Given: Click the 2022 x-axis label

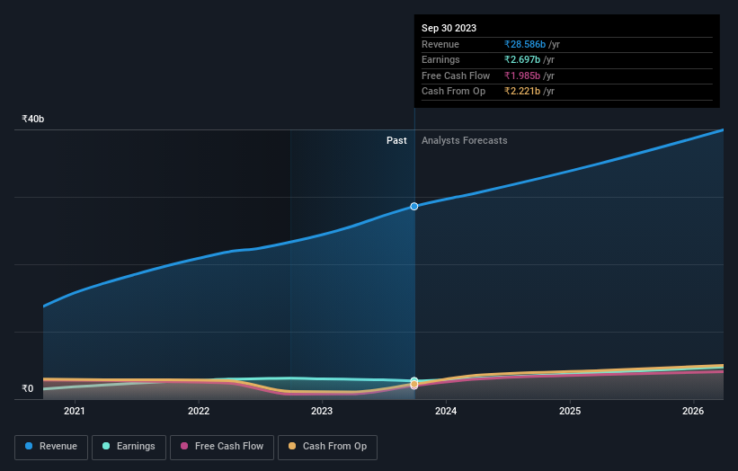Looking at the screenshot, I should [x=199, y=412].
